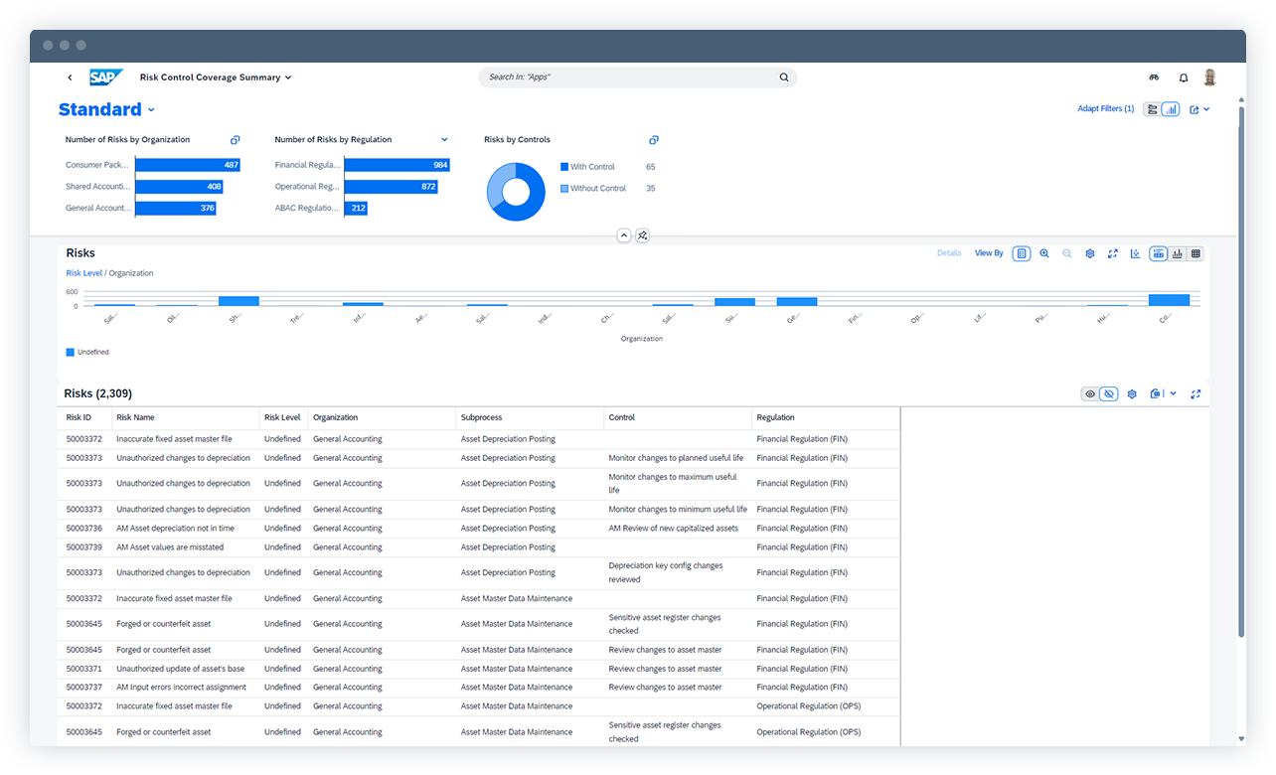
Task: Switch to filter bar mode toggle icon
Action: click(1152, 109)
